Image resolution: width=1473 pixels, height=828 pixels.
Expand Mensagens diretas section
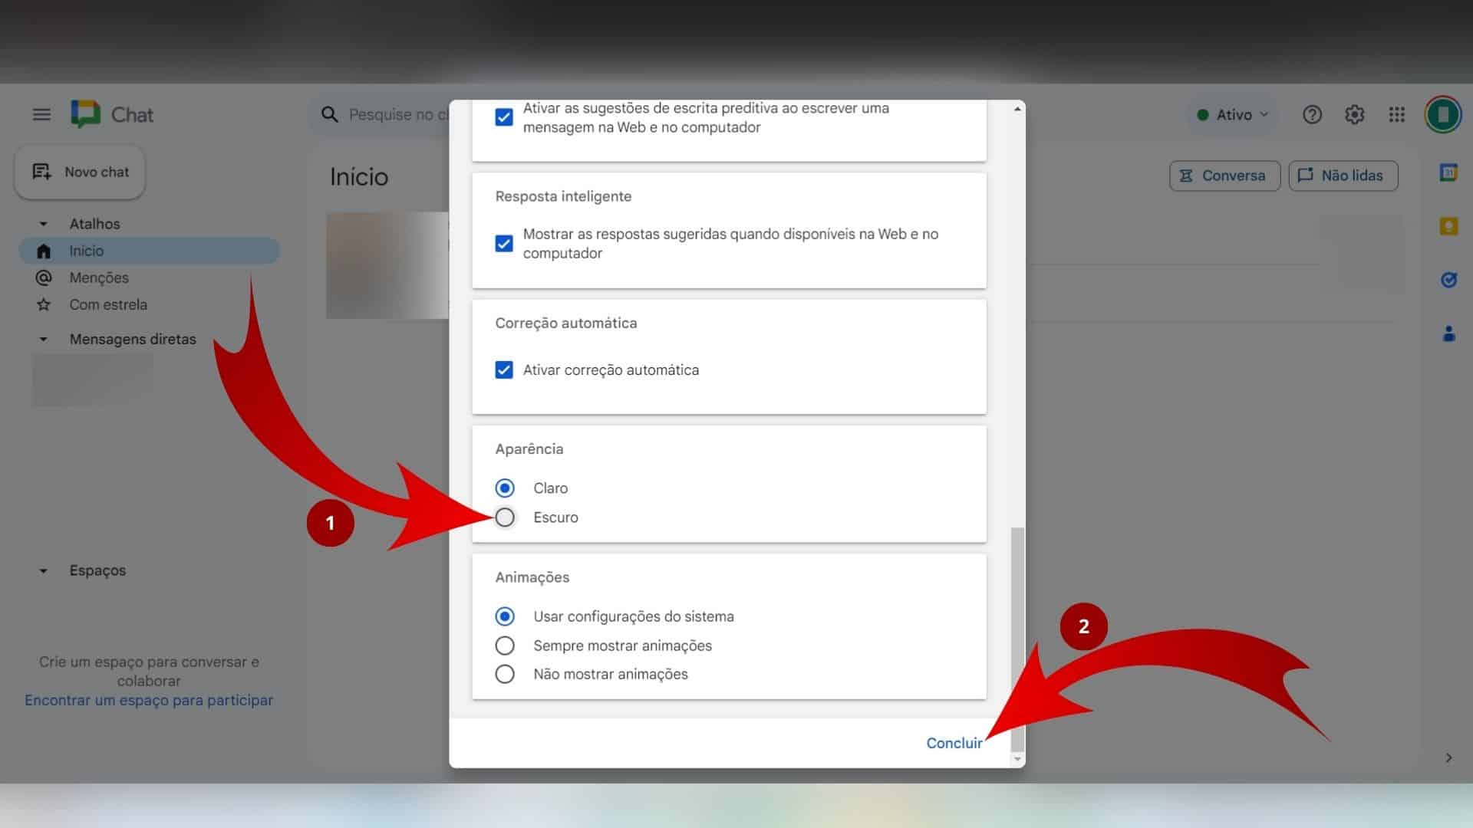[41, 339]
